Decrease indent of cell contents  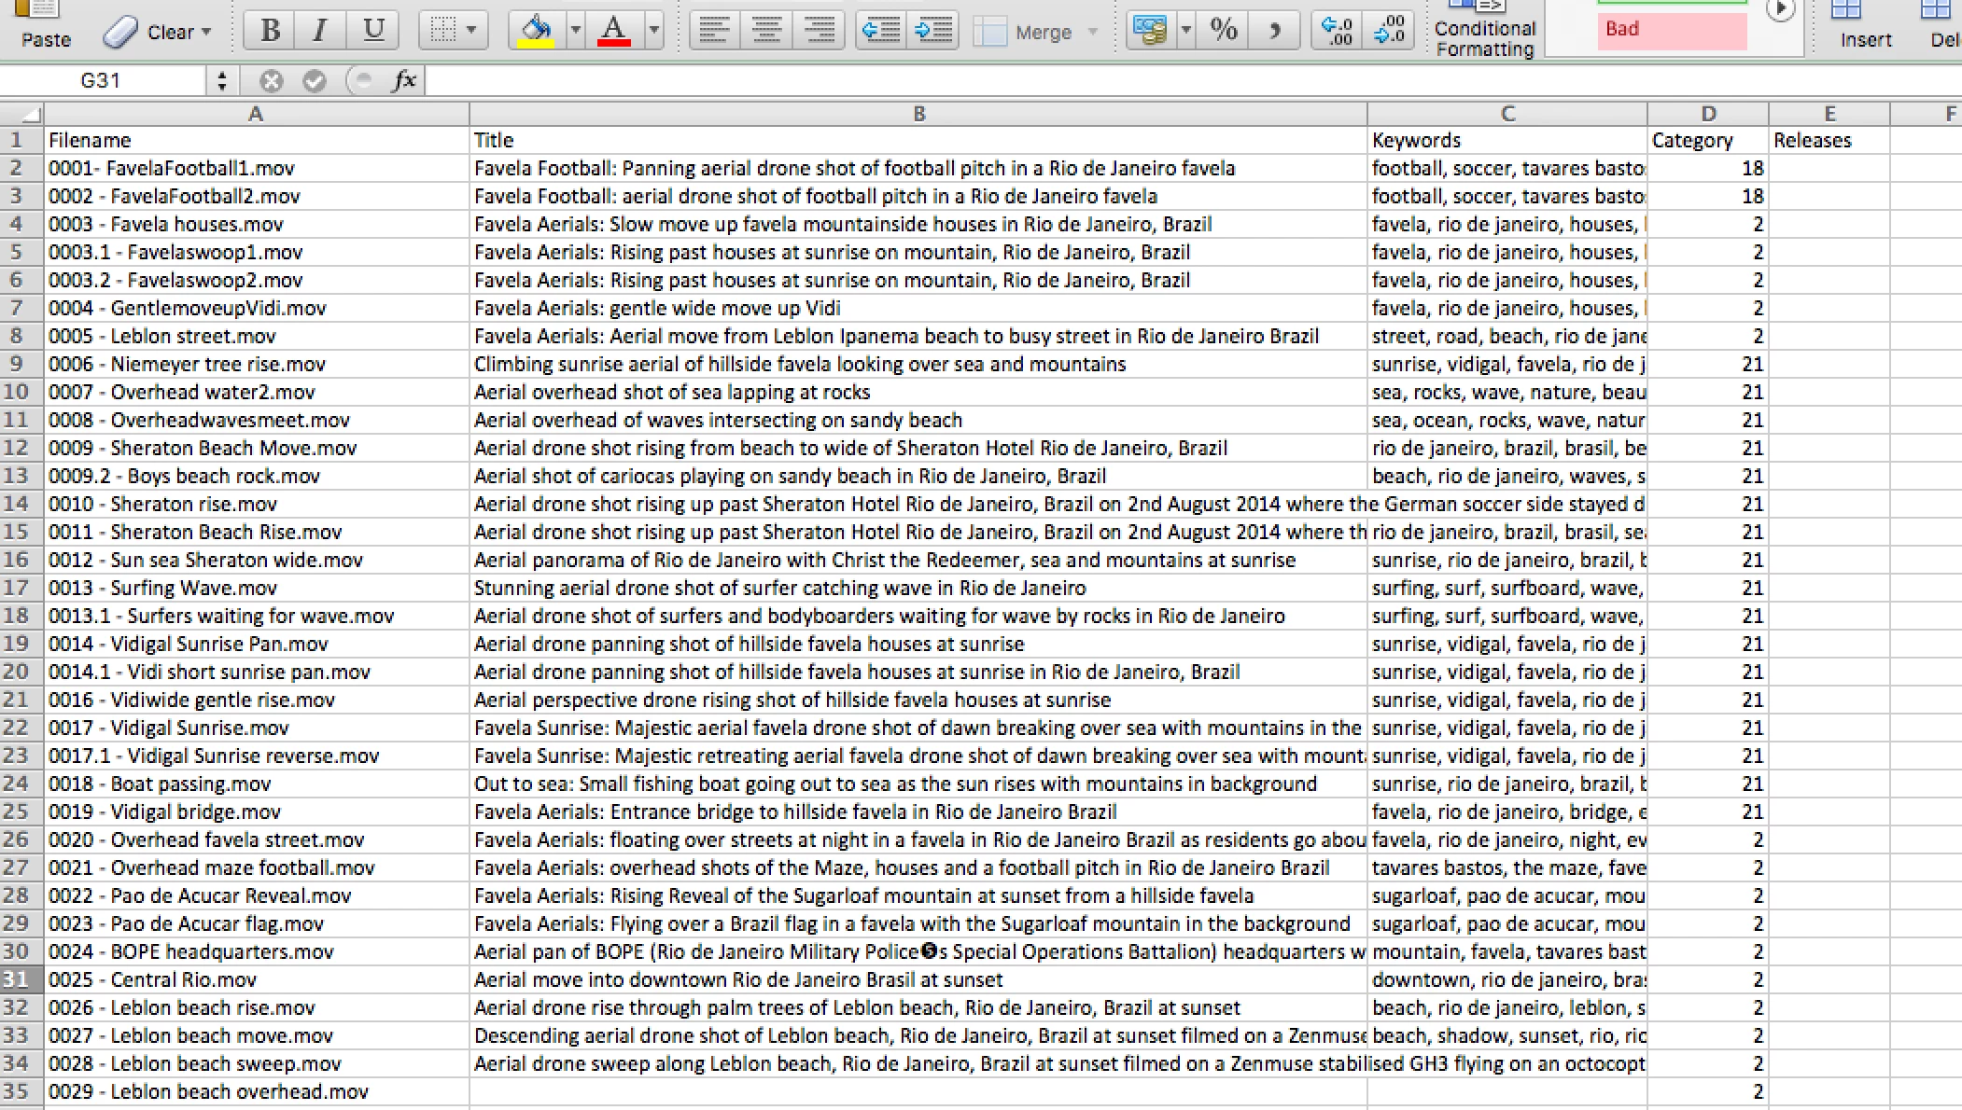880,31
